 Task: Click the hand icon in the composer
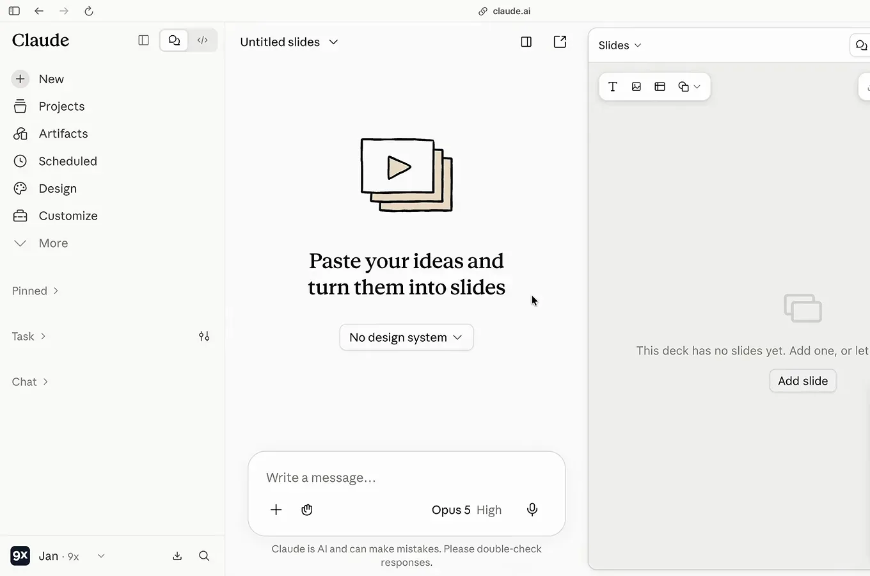(x=307, y=509)
